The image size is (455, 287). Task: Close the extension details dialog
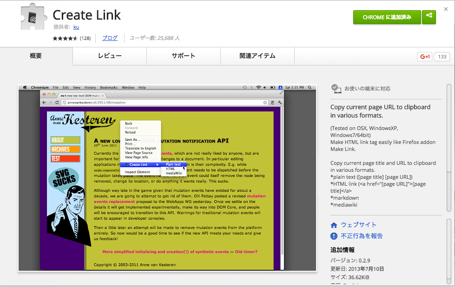click(x=446, y=9)
